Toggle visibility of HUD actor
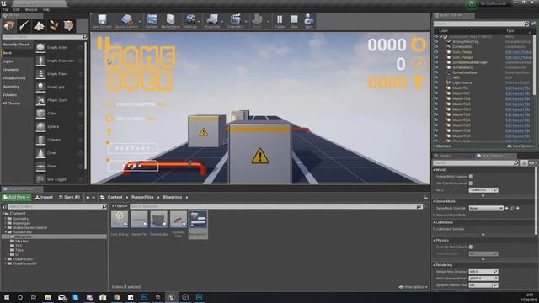Screen dimensions: 539x303 click(x=436, y=77)
